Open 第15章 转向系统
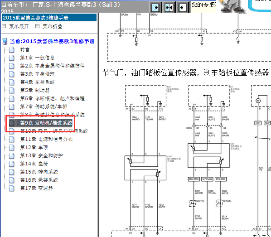 pos(39,172)
